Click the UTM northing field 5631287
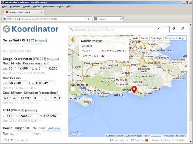193x144 pixels. (53, 116)
